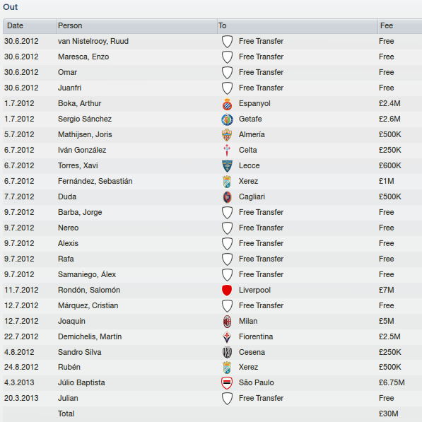The image size is (422, 422).
Task: Click the red Liverpool shield icon
Action: pyautogui.click(x=227, y=291)
